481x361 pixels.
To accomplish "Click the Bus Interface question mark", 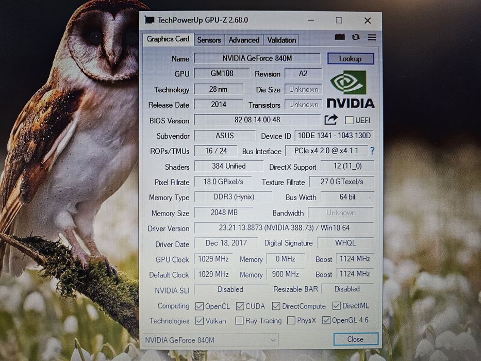I will pos(372,151).
